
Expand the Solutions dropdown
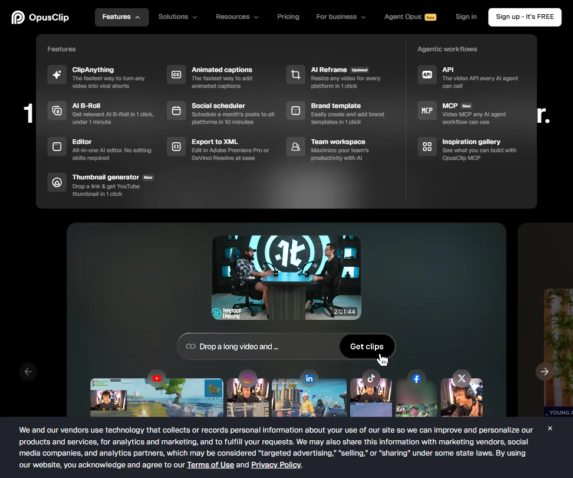click(x=177, y=17)
